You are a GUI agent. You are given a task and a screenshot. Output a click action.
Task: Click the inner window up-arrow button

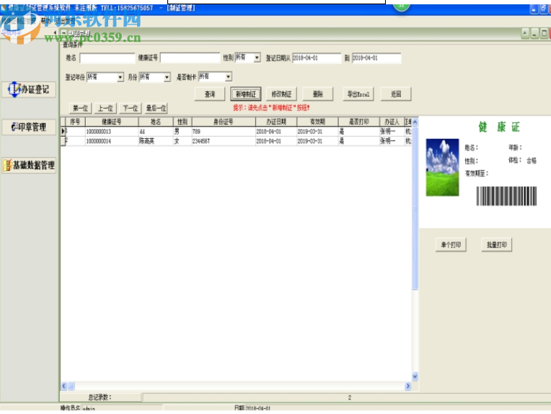[x=525, y=34]
